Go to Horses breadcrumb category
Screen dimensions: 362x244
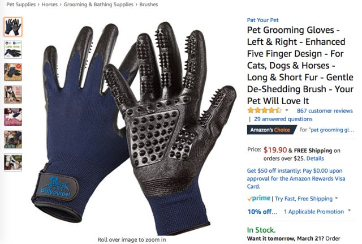click(x=49, y=5)
